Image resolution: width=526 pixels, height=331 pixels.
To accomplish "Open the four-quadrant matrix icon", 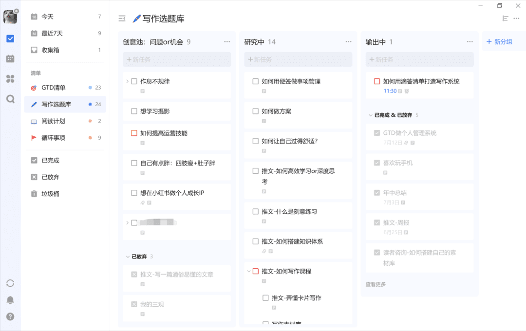I will click(10, 79).
